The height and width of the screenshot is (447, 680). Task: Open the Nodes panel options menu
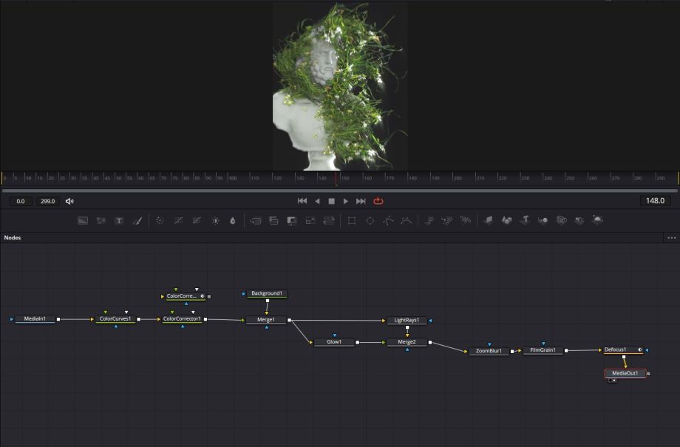tap(671, 238)
